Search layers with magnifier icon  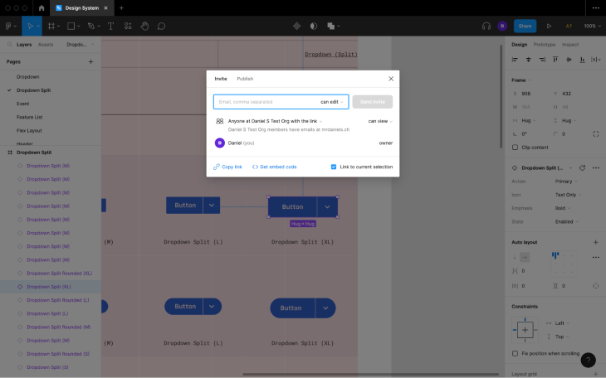10,45
